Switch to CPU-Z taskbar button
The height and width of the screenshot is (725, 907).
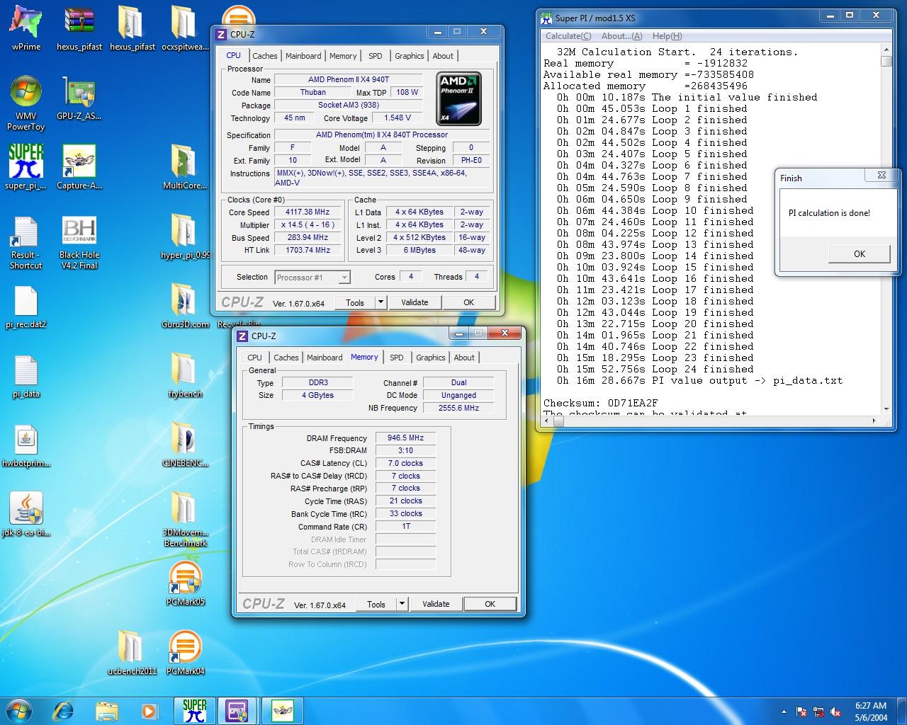237,710
